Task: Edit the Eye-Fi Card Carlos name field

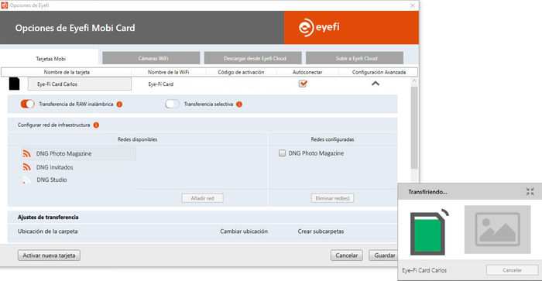Action: tap(80, 84)
